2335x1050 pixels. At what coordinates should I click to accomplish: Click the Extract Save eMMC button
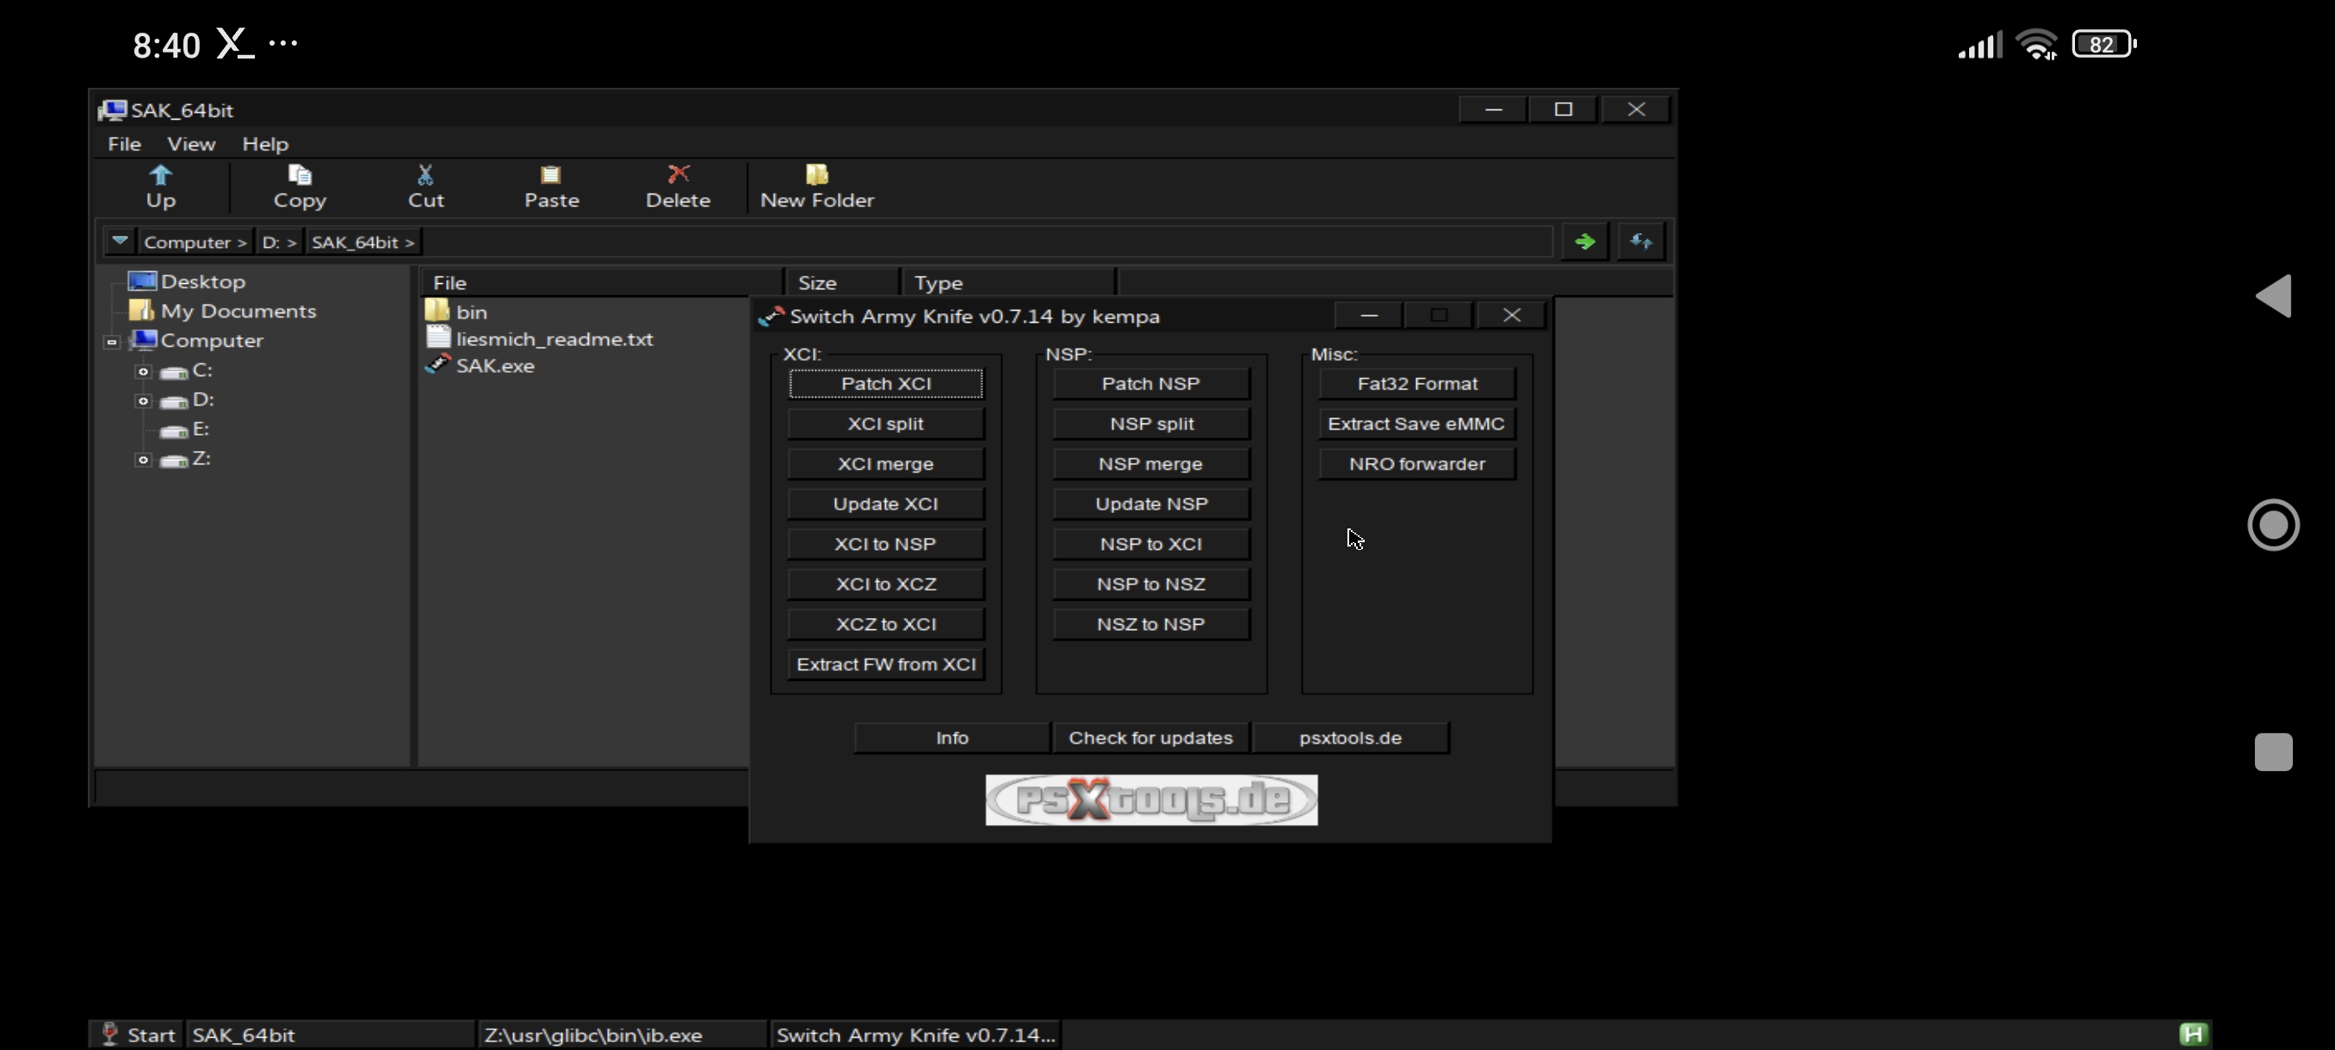pyautogui.click(x=1417, y=424)
